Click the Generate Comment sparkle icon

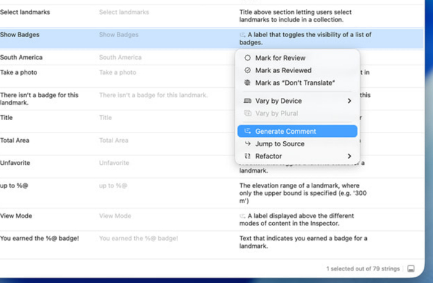click(x=247, y=131)
